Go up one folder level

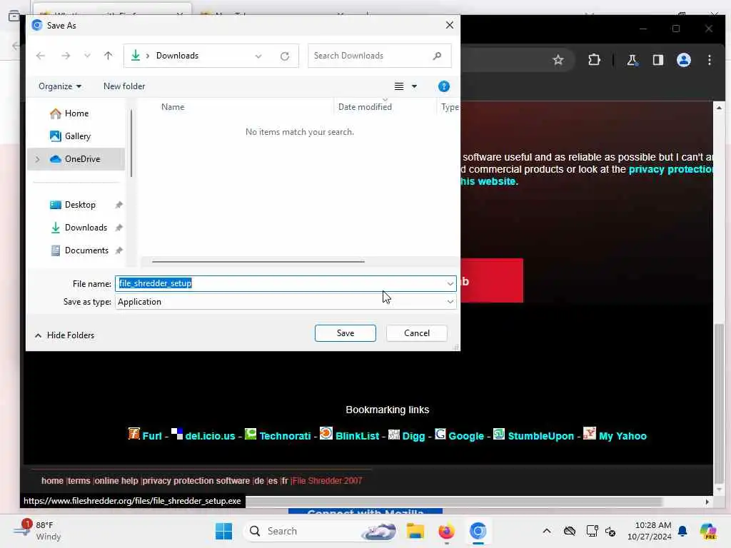pyautogui.click(x=109, y=56)
